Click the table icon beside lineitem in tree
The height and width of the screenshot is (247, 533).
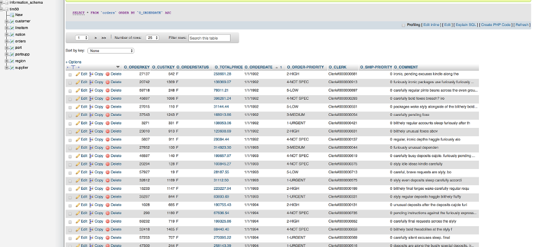point(12,28)
